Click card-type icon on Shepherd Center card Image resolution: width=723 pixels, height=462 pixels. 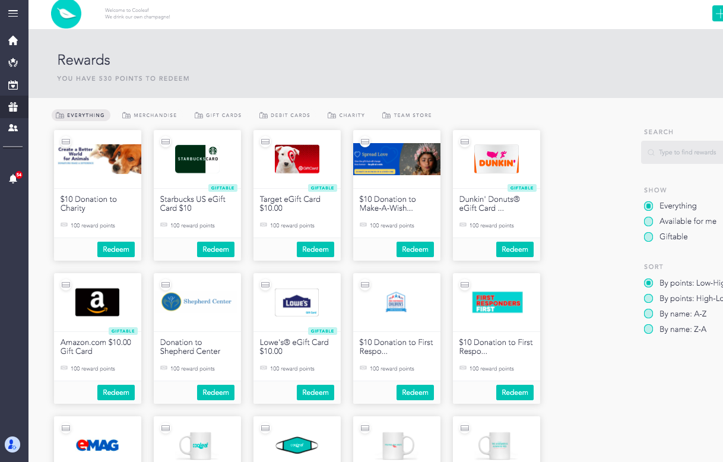tap(166, 285)
